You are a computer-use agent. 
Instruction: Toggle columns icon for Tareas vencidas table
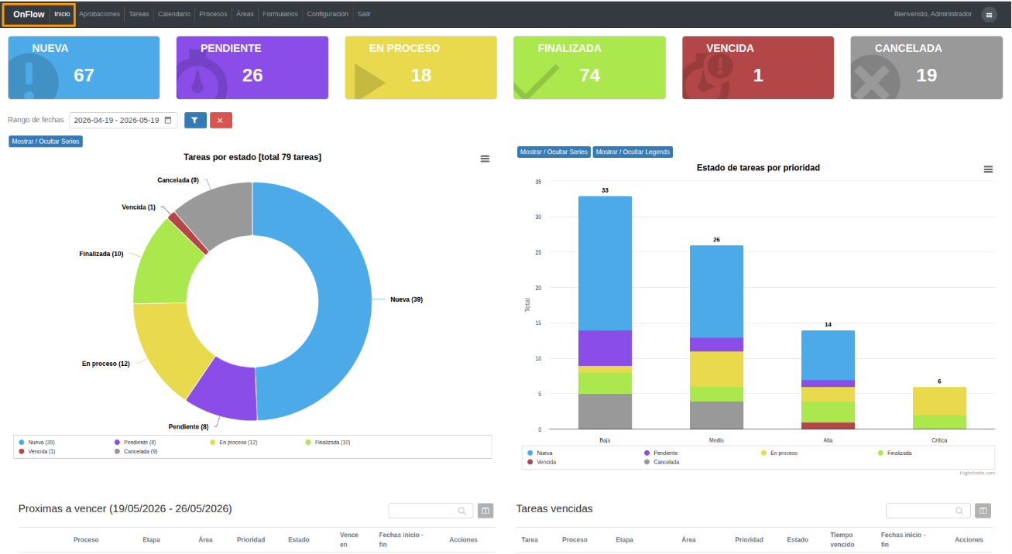click(x=983, y=511)
